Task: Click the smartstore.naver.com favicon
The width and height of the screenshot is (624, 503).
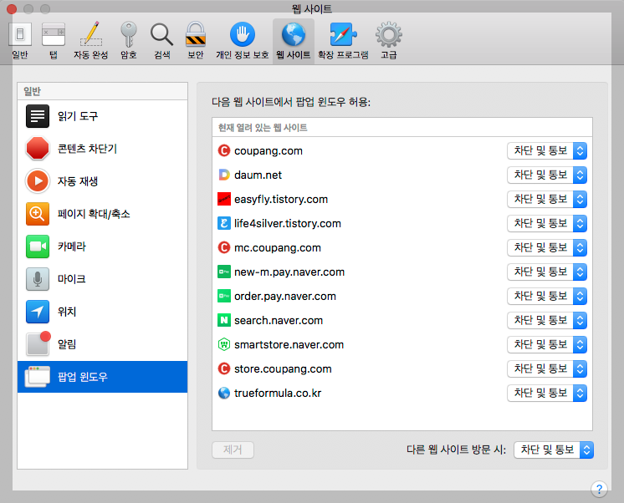Action: 224,344
